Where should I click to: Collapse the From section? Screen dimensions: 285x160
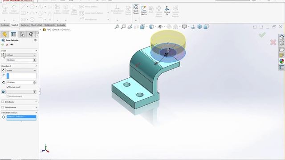pyautogui.click(x=36, y=51)
